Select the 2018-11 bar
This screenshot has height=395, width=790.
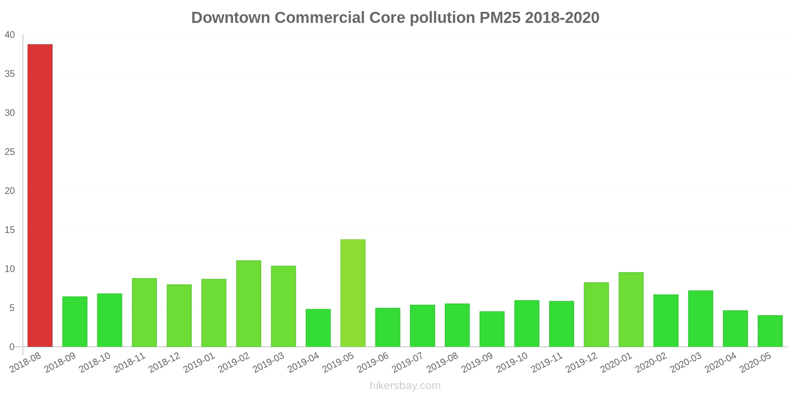pyautogui.click(x=144, y=312)
